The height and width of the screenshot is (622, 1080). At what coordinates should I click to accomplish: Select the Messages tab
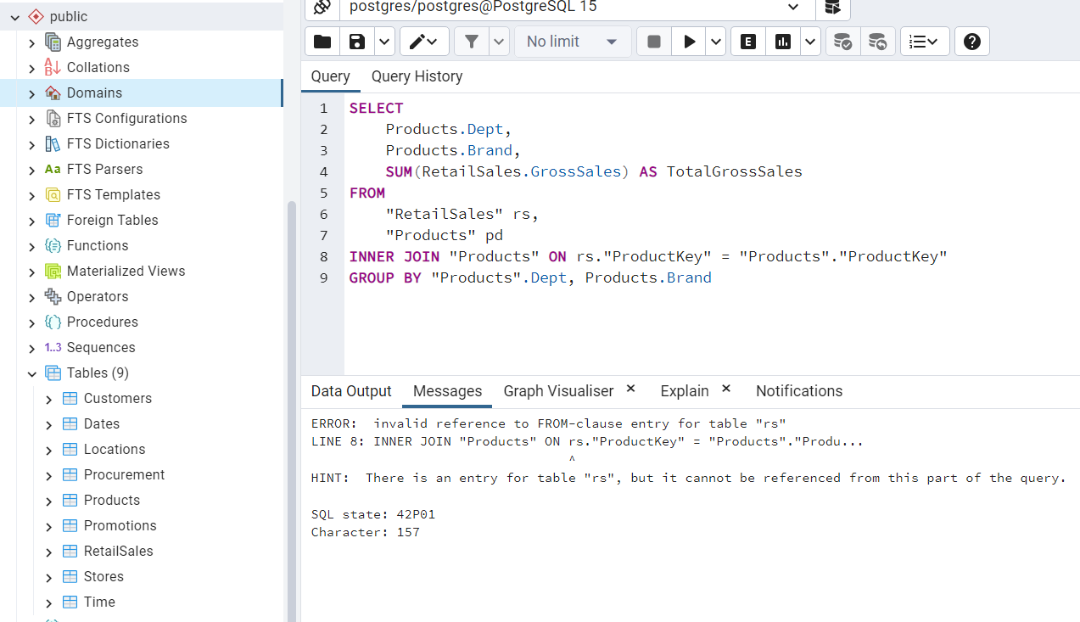point(447,391)
